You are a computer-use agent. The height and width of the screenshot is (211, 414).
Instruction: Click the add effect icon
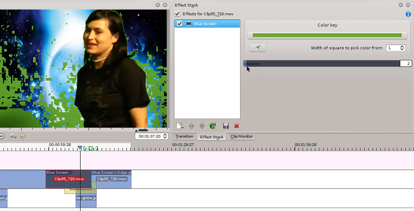(180, 126)
